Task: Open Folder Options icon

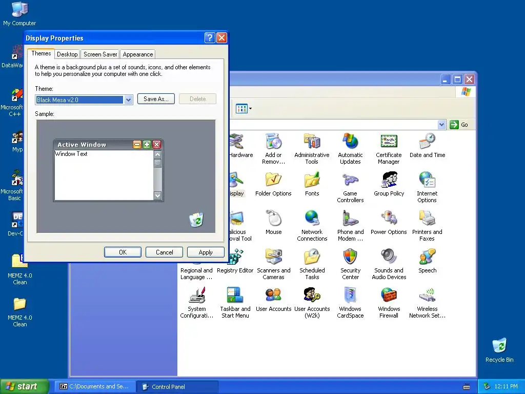Action: point(273,184)
